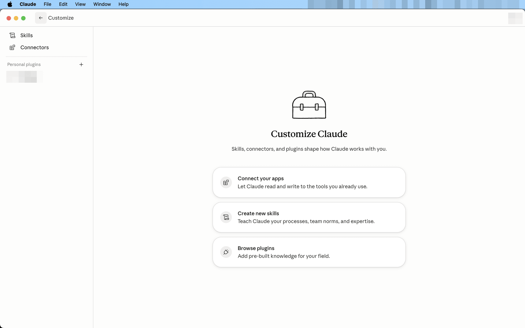Click the Connectors blocks icon in sidebar

(12, 47)
